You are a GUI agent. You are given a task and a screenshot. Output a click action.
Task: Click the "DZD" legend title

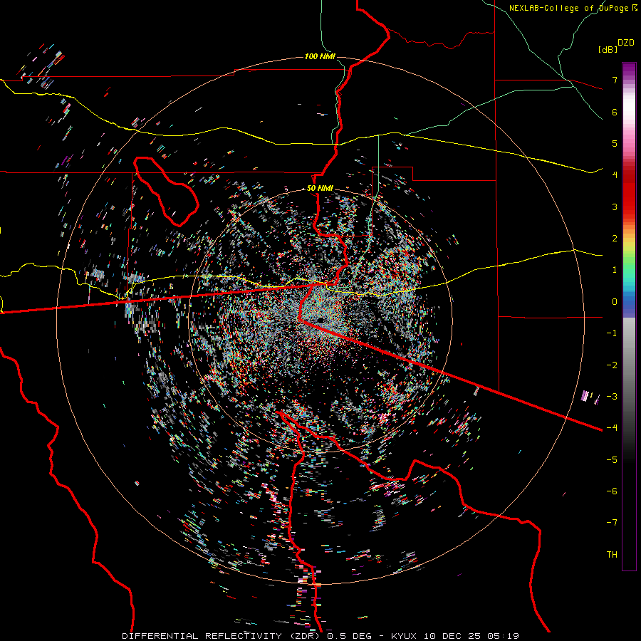(x=626, y=43)
